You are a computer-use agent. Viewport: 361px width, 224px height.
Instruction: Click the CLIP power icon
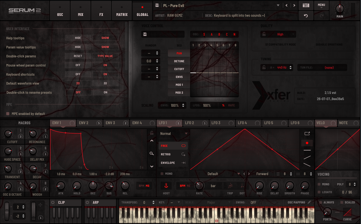click(x=53, y=202)
